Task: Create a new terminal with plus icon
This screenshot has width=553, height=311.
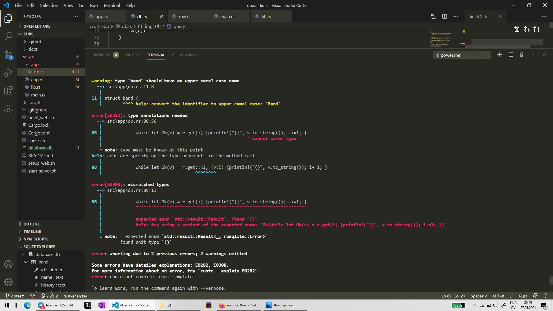Action: point(500,55)
